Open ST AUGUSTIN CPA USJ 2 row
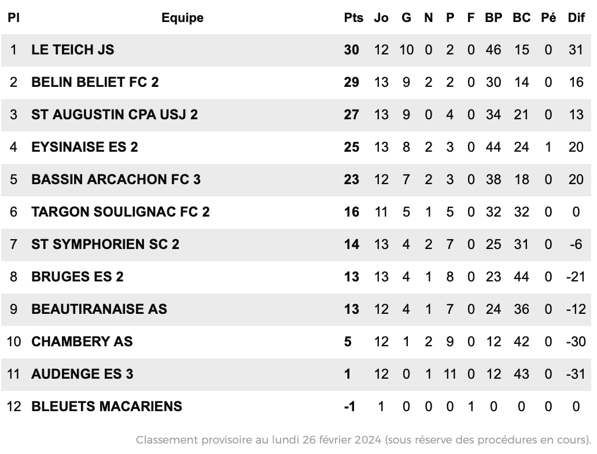 point(296,115)
